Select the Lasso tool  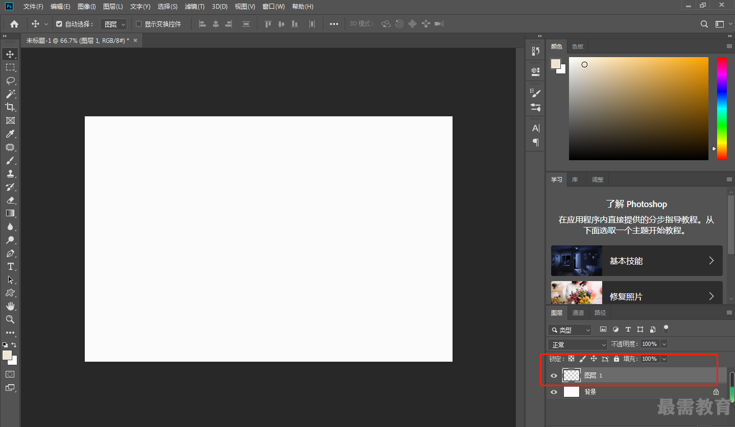tap(10, 81)
